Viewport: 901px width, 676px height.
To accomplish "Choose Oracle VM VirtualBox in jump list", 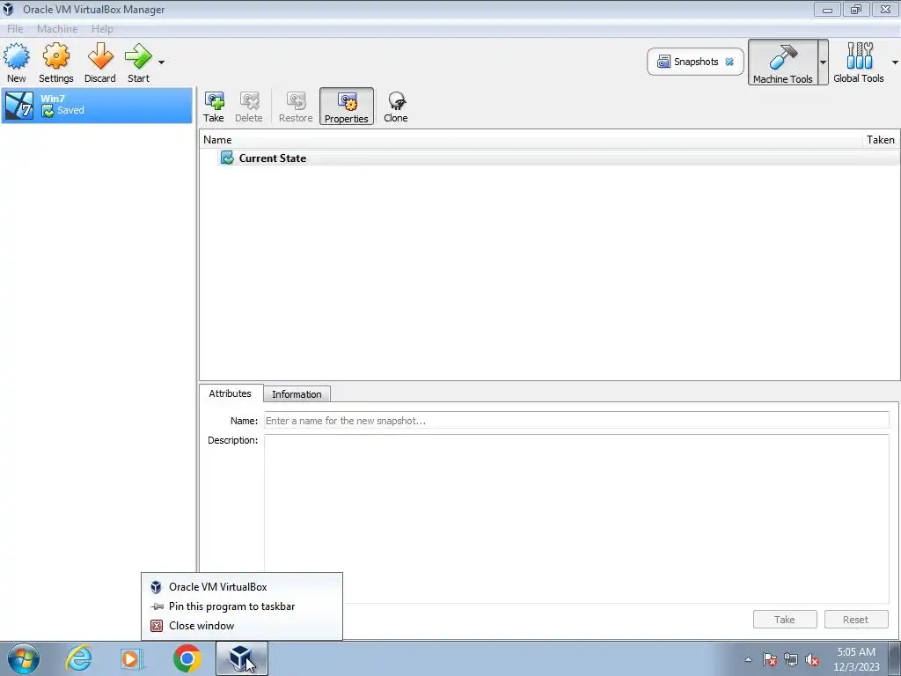I will click(242, 587).
